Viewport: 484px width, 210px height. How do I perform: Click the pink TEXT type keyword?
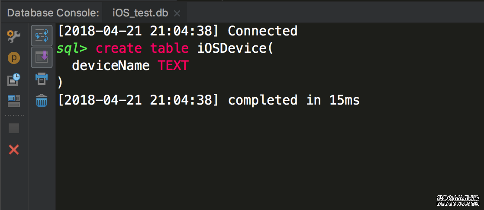[x=173, y=66]
